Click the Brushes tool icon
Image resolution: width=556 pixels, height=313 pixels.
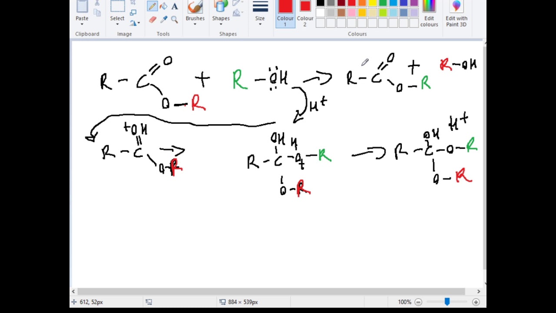195,6
